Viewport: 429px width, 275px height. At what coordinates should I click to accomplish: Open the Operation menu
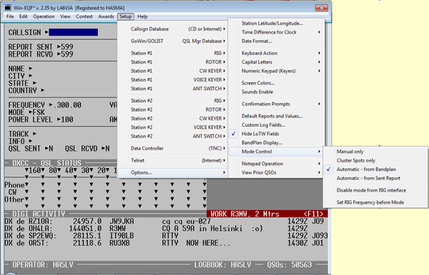(44, 16)
